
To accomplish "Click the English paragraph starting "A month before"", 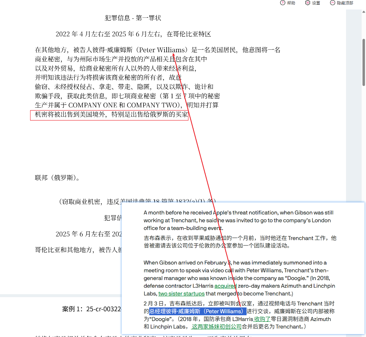I will pyautogui.click(x=238, y=220).
